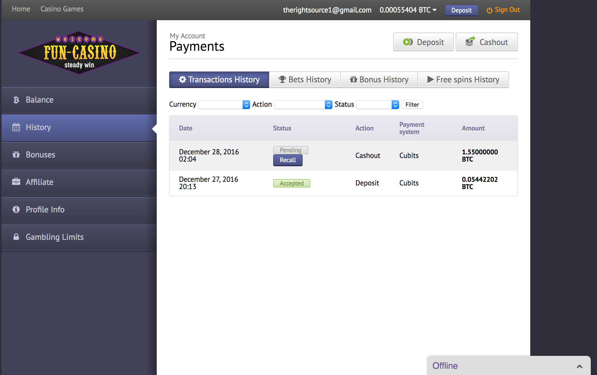Click the Fun-Casino logo
Viewport: 597px width, 375px height.
[79, 53]
